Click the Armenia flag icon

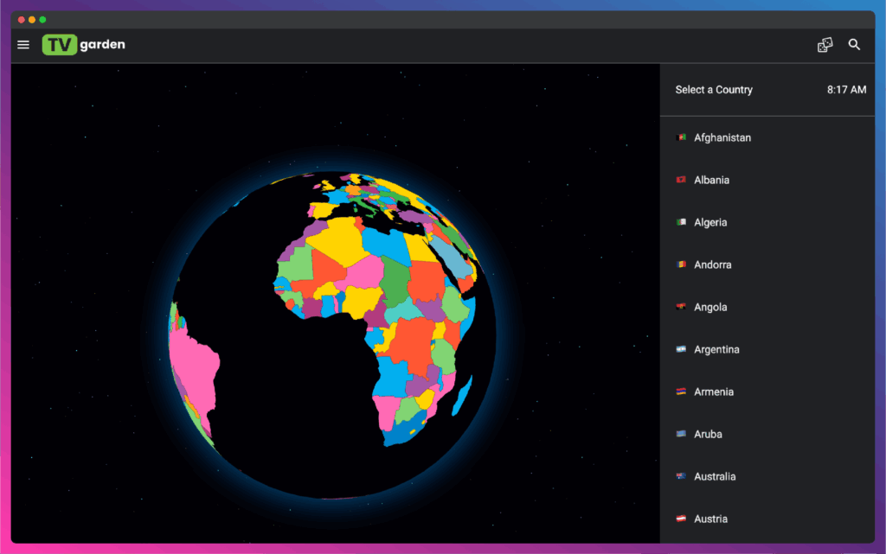[681, 392]
